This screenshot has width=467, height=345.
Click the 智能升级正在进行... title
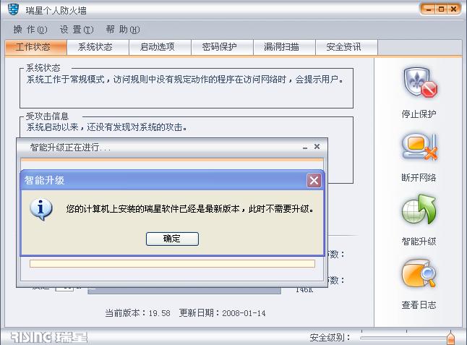[x=70, y=147]
